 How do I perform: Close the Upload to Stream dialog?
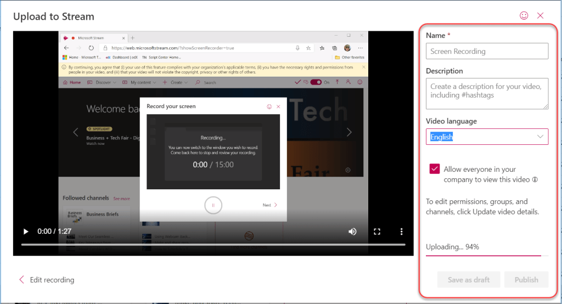[x=540, y=15]
